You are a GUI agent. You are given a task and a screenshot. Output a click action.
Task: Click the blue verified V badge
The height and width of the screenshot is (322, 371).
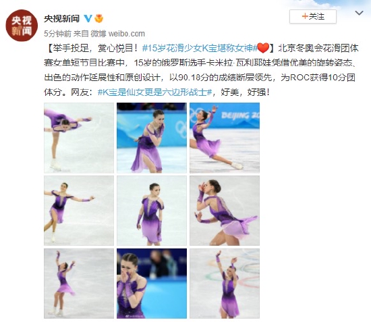point(88,18)
